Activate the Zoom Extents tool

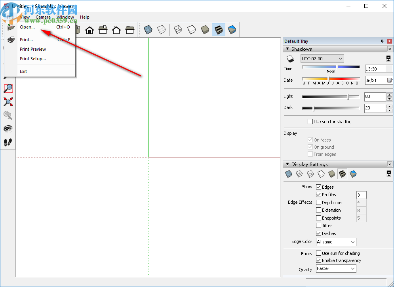(8, 102)
